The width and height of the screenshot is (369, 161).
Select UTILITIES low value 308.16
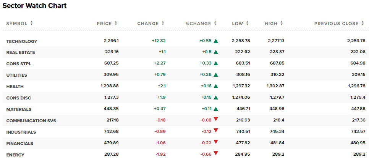[x=243, y=75]
